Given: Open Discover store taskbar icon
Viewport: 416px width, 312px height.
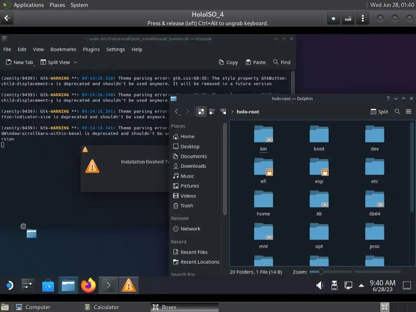Looking at the screenshot, I should (48, 286).
